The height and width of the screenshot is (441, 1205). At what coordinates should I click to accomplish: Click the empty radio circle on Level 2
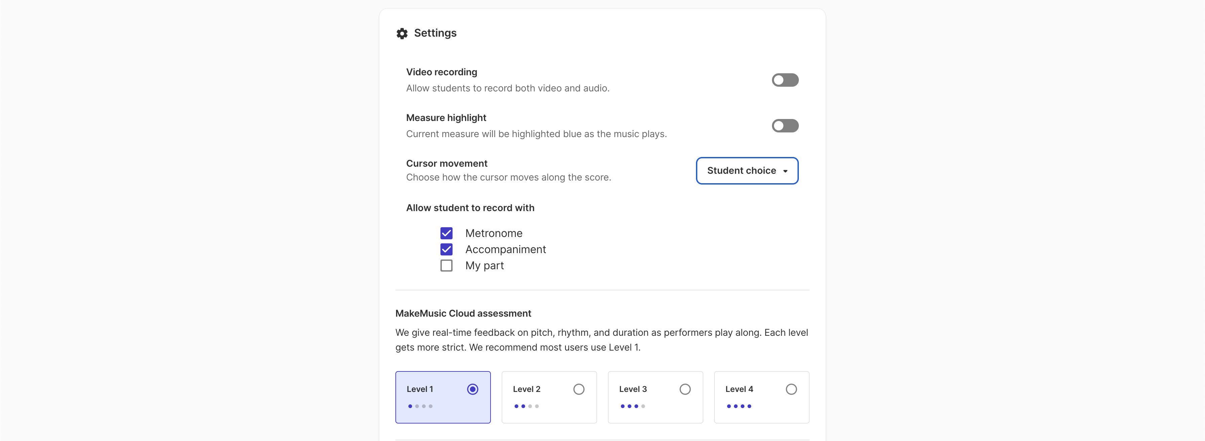(579, 389)
